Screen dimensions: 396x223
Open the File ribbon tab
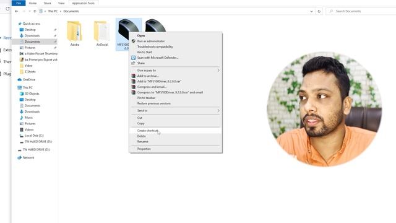coord(19,3)
